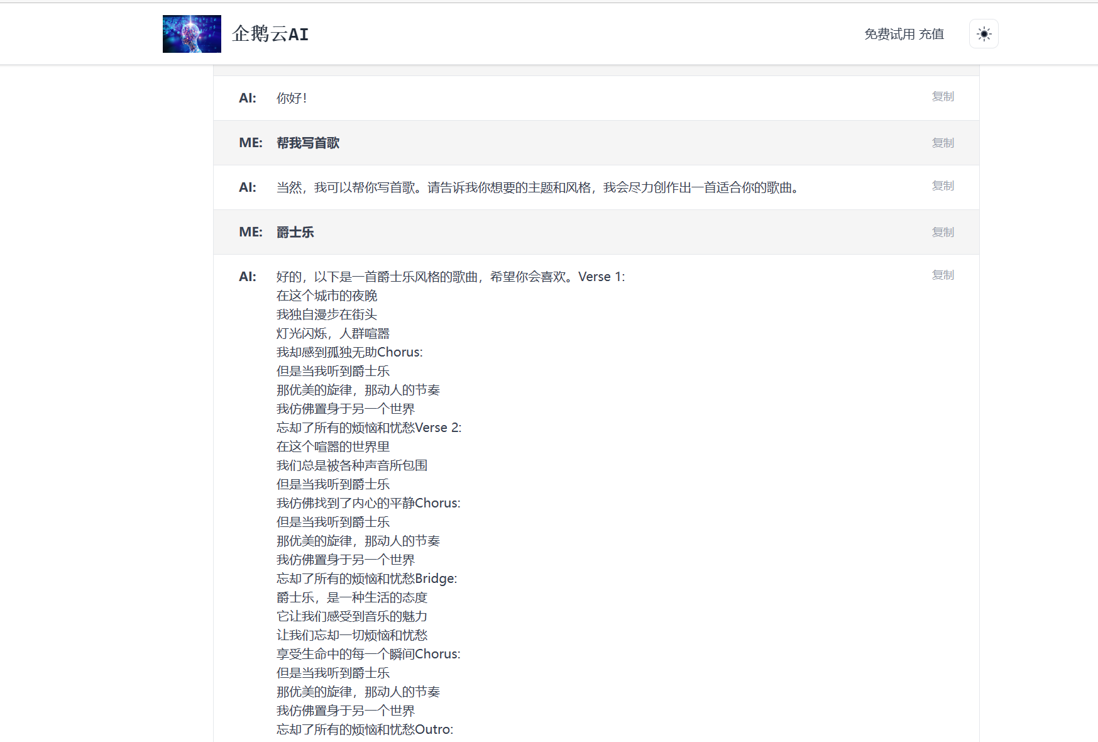This screenshot has height=742, width=1098.
Task: Click the 企鹅云AI site title
Action: pyautogui.click(x=270, y=34)
